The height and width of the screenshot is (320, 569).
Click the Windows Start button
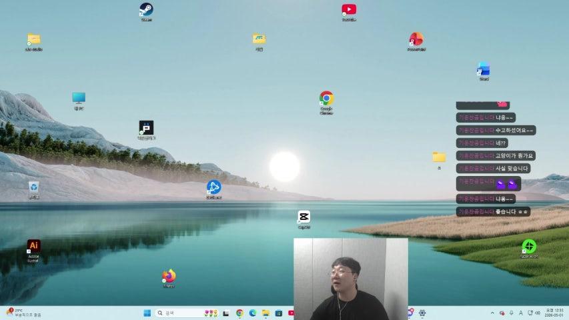[147, 313]
